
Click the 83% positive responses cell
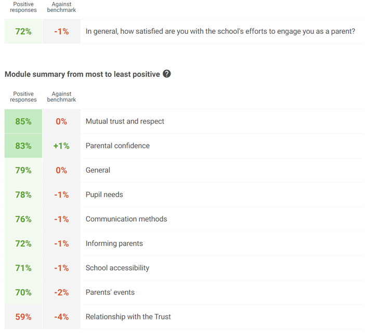tap(23, 146)
